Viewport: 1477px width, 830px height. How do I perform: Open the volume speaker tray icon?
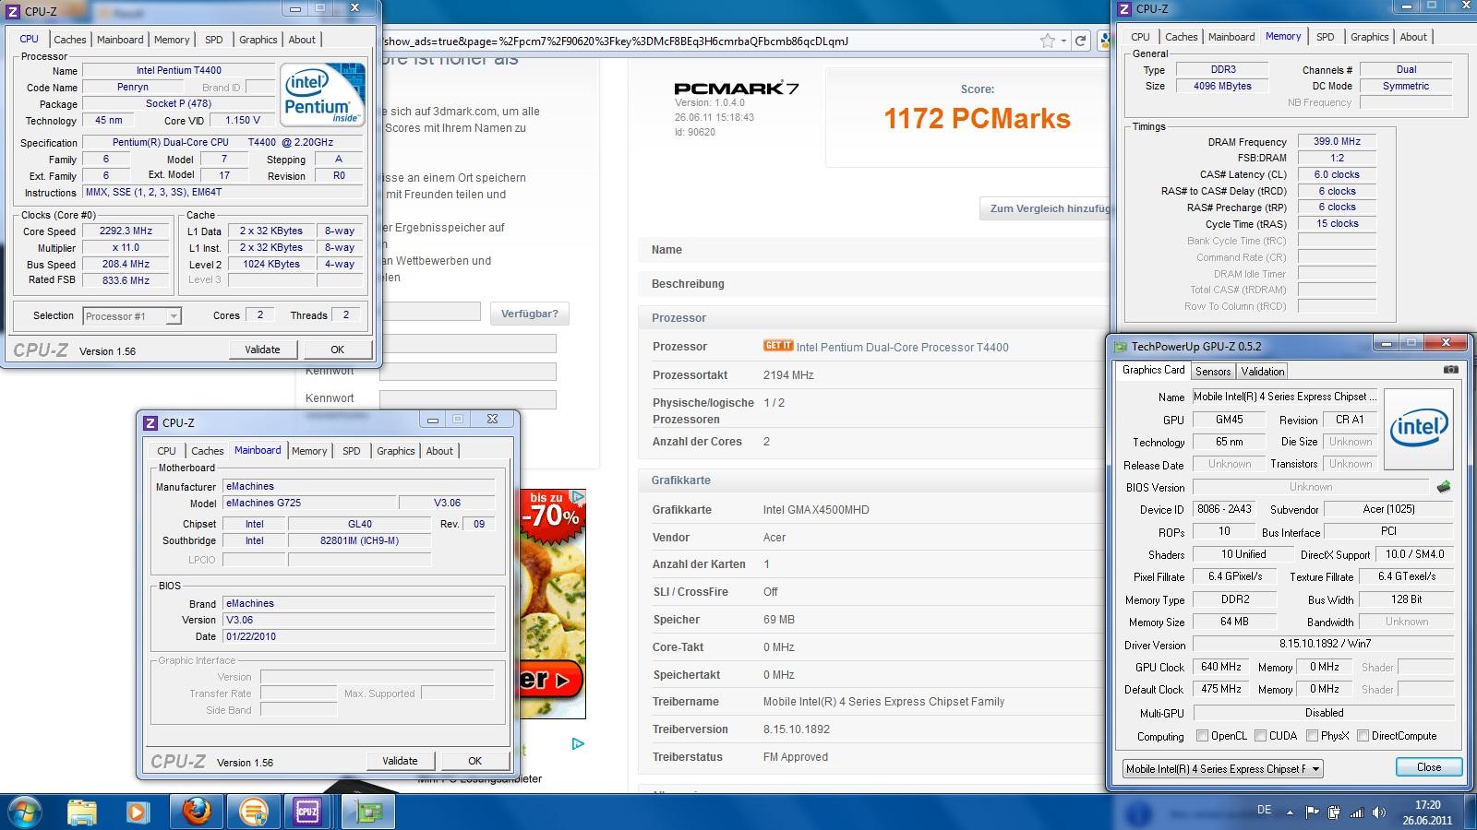(1378, 812)
